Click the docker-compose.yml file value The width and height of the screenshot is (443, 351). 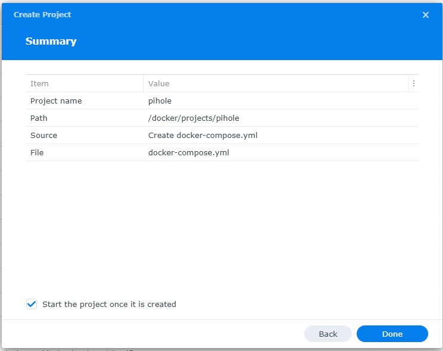click(189, 153)
